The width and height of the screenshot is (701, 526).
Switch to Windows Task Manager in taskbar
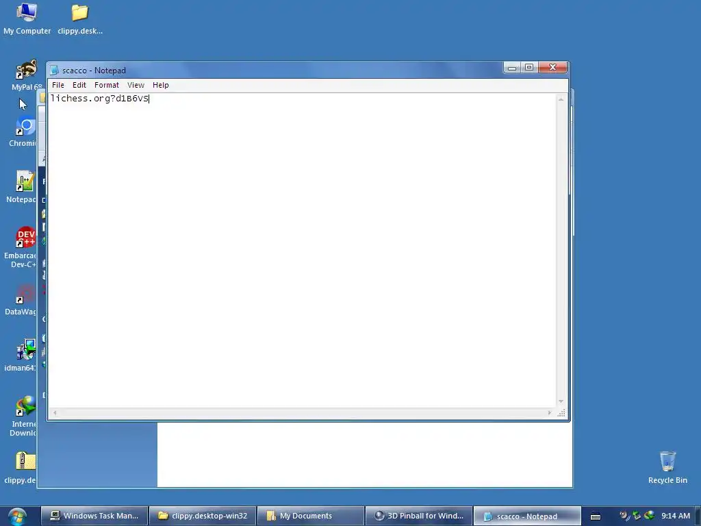94,516
